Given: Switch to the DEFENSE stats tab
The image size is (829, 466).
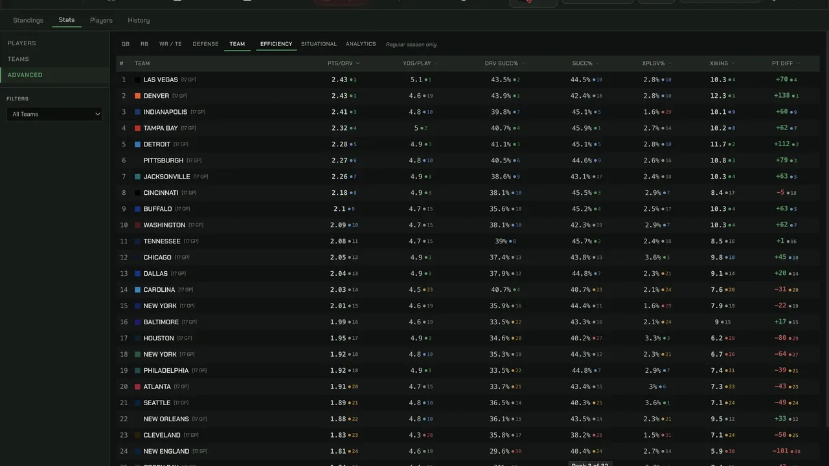Looking at the screenshot, I should (x=205, y=44).
